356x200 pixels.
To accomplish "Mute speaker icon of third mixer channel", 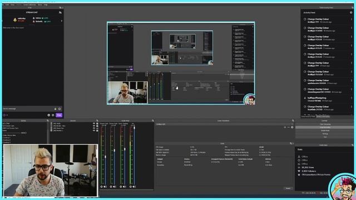I will 125,187.
